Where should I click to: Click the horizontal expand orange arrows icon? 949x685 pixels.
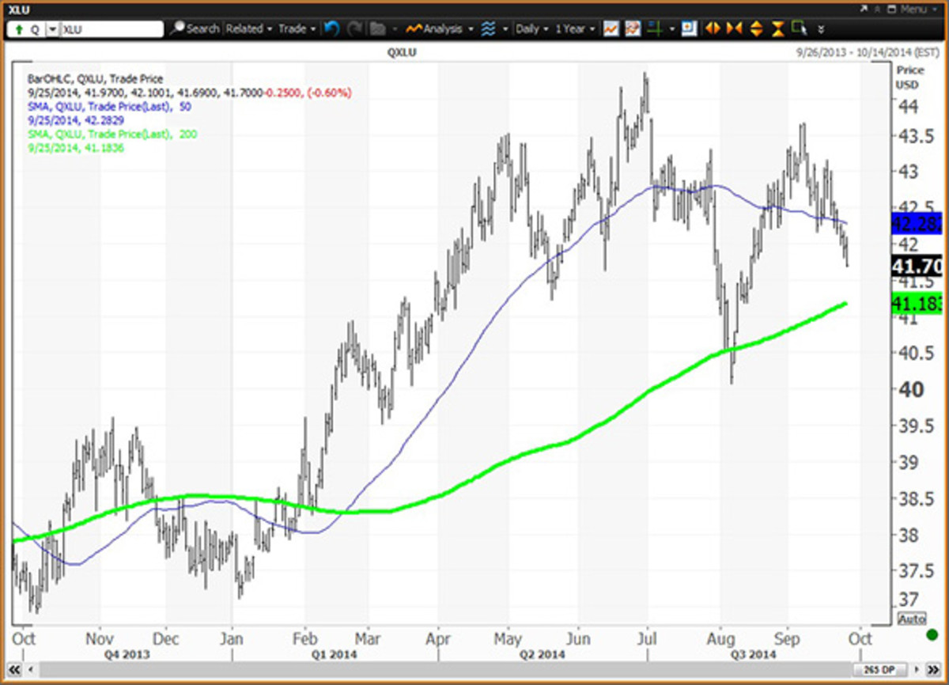pyautogui.click(x=713, y=28)
